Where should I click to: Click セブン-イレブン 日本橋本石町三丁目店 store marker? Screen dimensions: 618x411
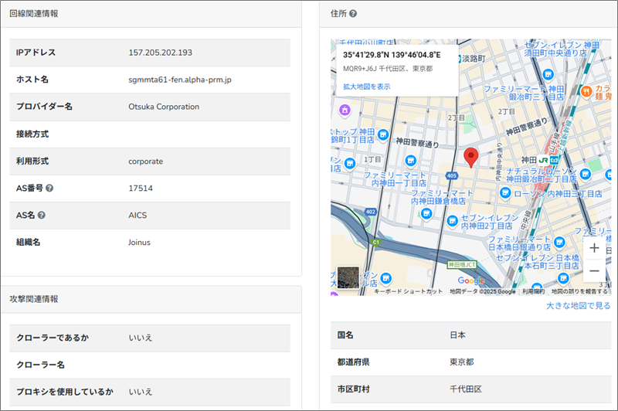click(564, 278)
